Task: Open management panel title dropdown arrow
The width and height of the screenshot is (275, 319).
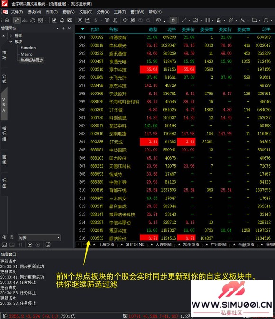Action: click(57, 28)
